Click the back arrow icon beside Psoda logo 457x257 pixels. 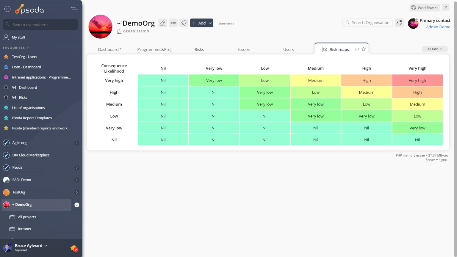click(x=7, y=9)
